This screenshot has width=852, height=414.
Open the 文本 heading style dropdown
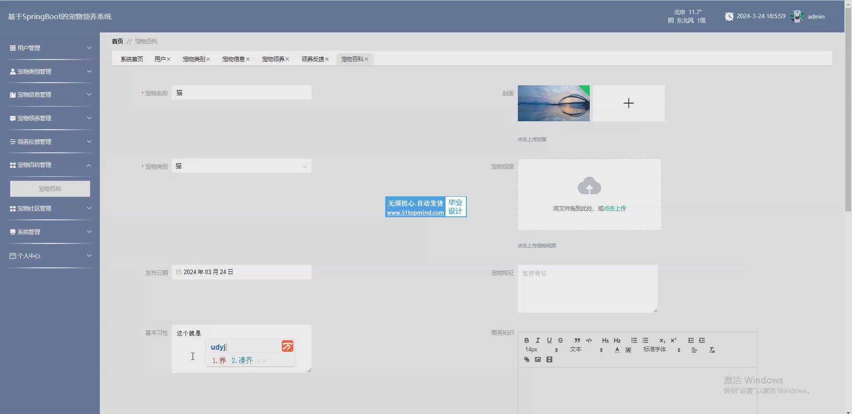click(x=586, y=350)
